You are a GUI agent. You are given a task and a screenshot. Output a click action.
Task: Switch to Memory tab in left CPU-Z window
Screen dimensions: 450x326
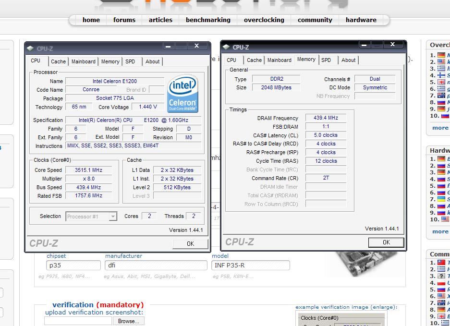110,61
